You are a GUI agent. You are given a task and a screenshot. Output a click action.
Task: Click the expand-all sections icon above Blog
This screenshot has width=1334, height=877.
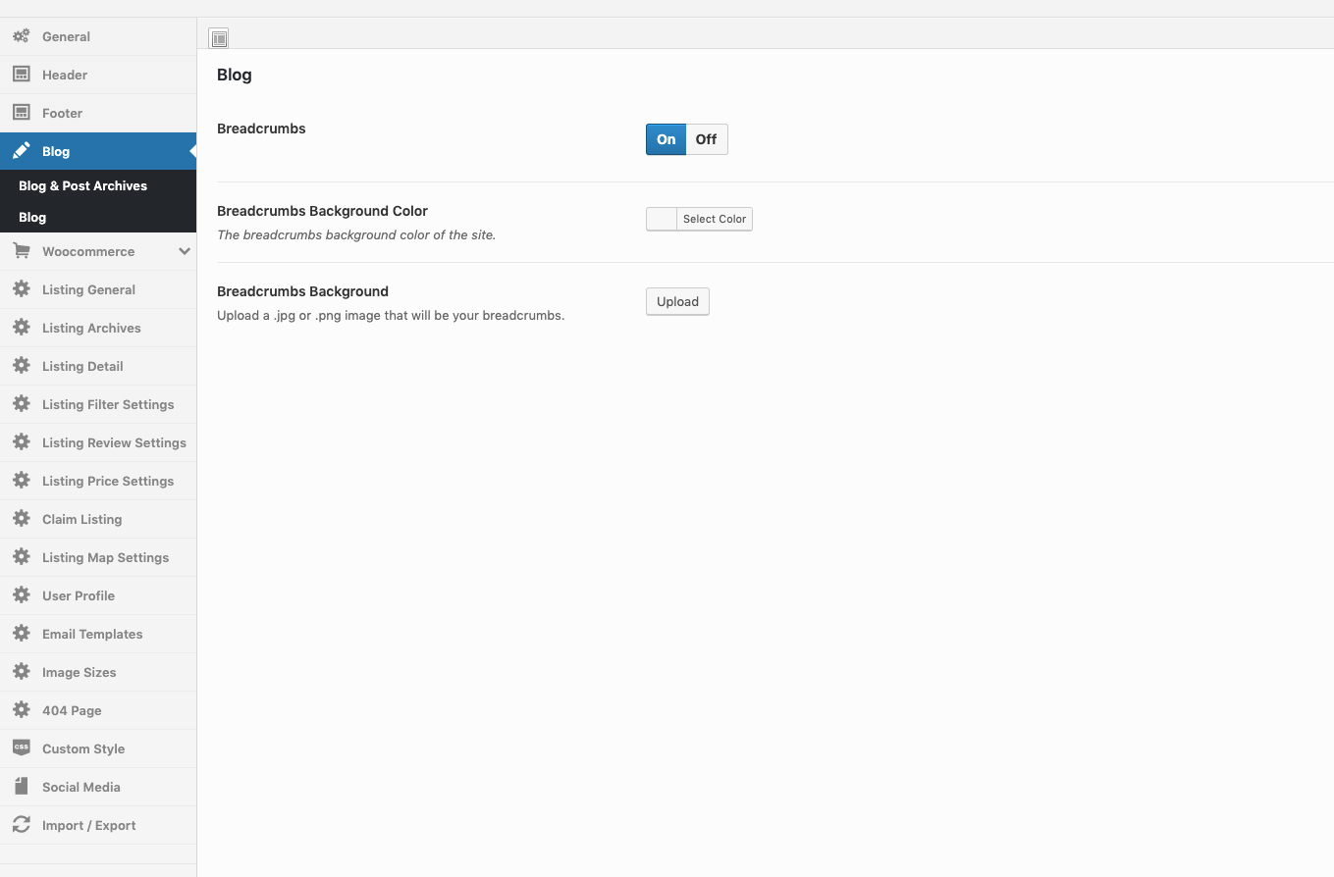(219, 38)
